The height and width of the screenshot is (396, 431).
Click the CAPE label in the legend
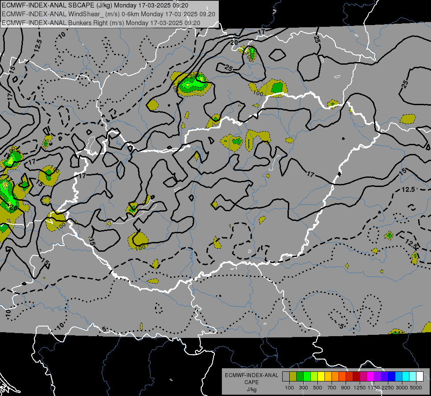[x=251, y=382]
